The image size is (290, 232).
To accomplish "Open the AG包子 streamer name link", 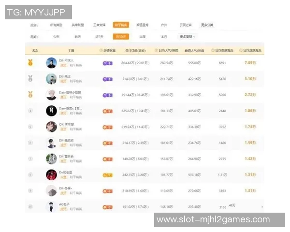I will click(64, 204).
